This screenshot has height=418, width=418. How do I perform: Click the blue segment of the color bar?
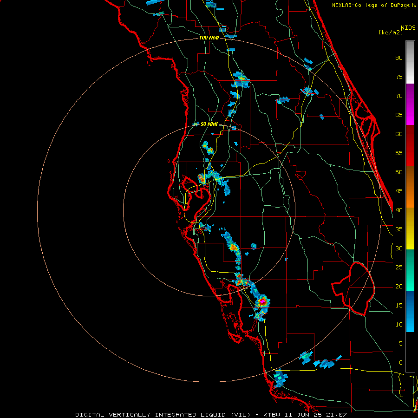(410, 311)
